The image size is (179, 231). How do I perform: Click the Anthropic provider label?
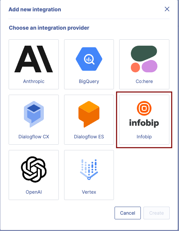click(x=34, y=81)
